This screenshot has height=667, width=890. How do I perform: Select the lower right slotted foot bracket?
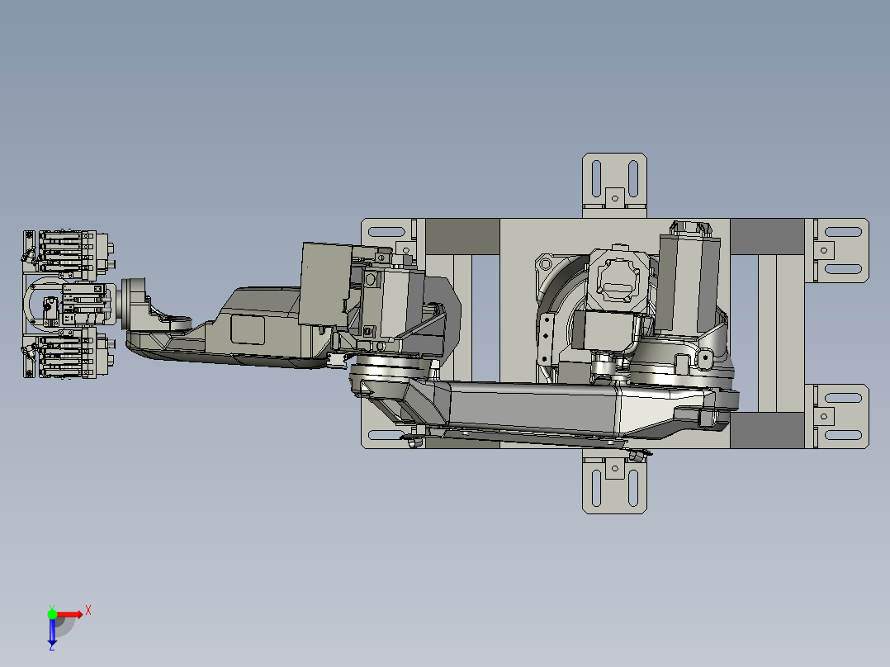point(837,416)
